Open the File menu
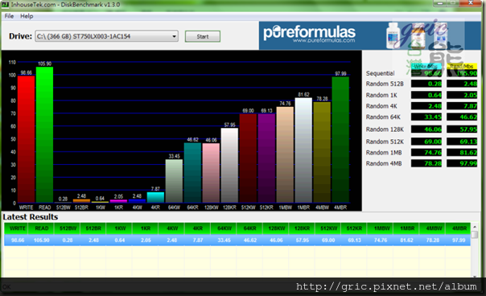486x296 pixels. (x=9, y=16)
